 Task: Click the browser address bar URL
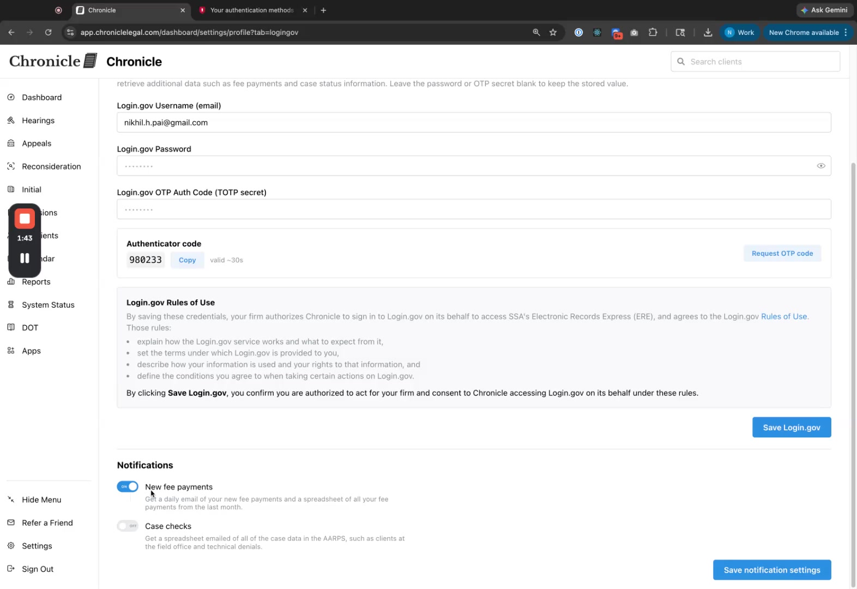pos(189,32)
